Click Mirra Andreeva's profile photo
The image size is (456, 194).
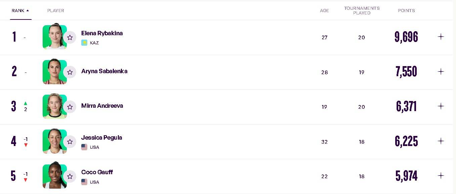[55, 106]
